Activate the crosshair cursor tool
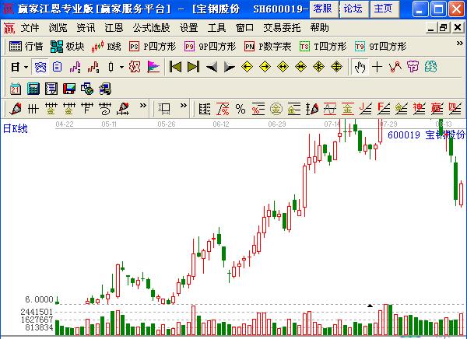 (377, 67)
